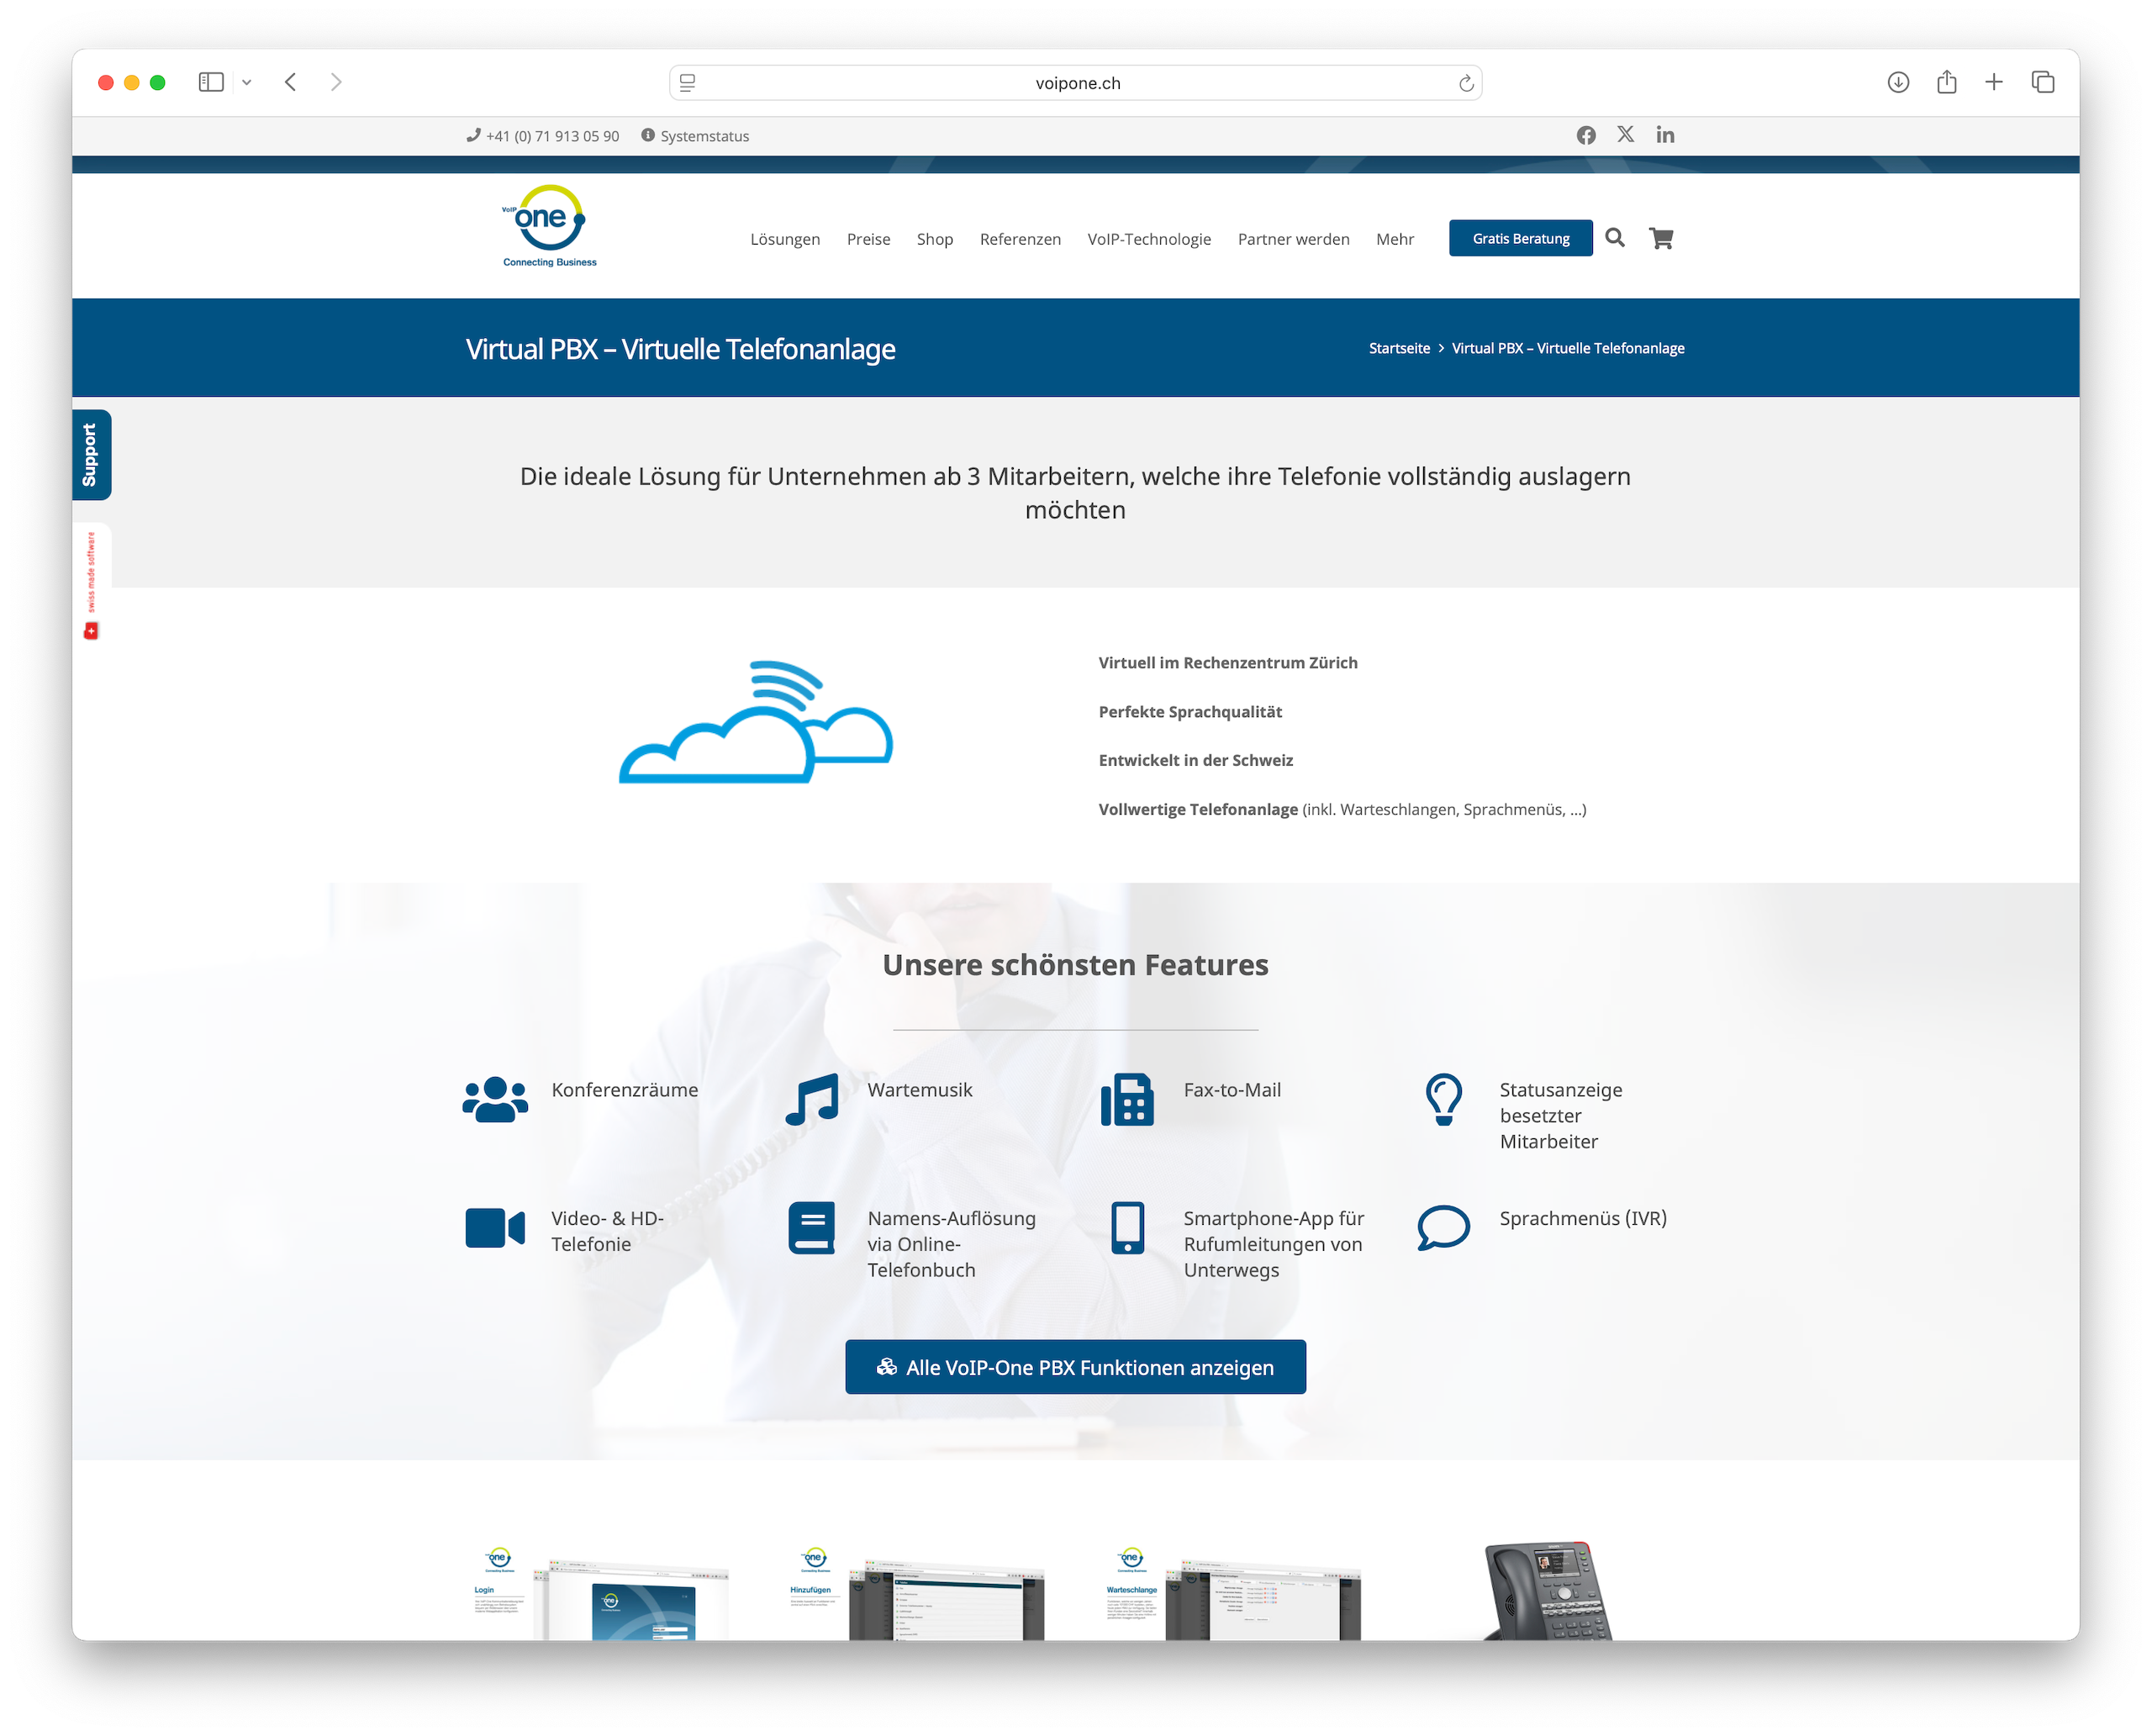Open the Lösungen navigation menu
The width and height of the screenshot is (2152, 1736).
(785, 239)
